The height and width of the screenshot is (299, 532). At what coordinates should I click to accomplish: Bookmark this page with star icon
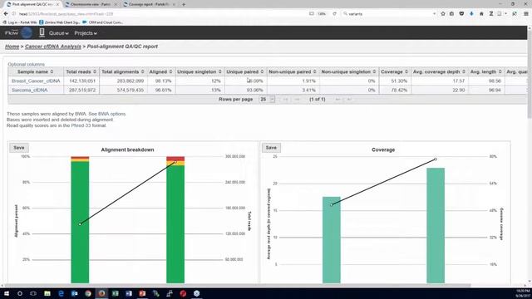[443, 13]
